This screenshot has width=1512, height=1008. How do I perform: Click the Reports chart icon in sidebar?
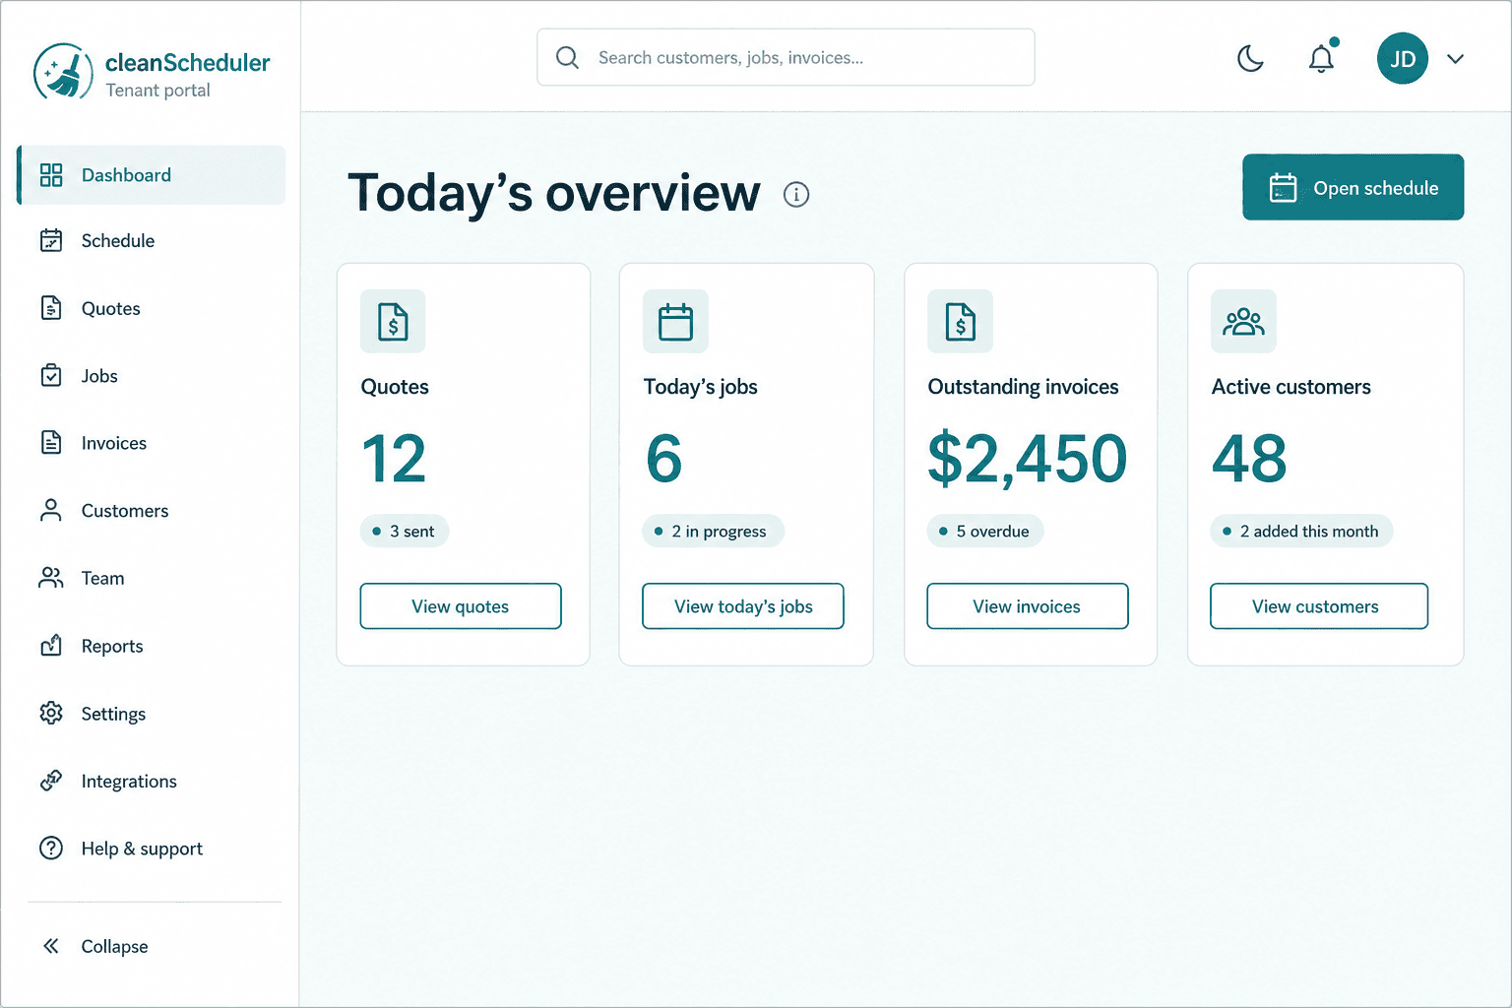(51, 646)
